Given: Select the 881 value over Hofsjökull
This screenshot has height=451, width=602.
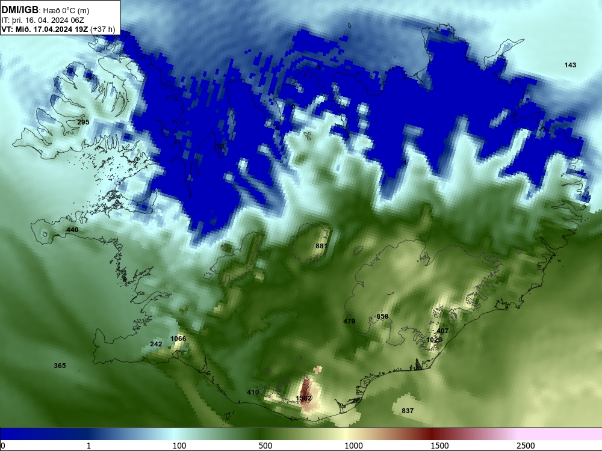Looking at the screenshot, I should point(321,246).
